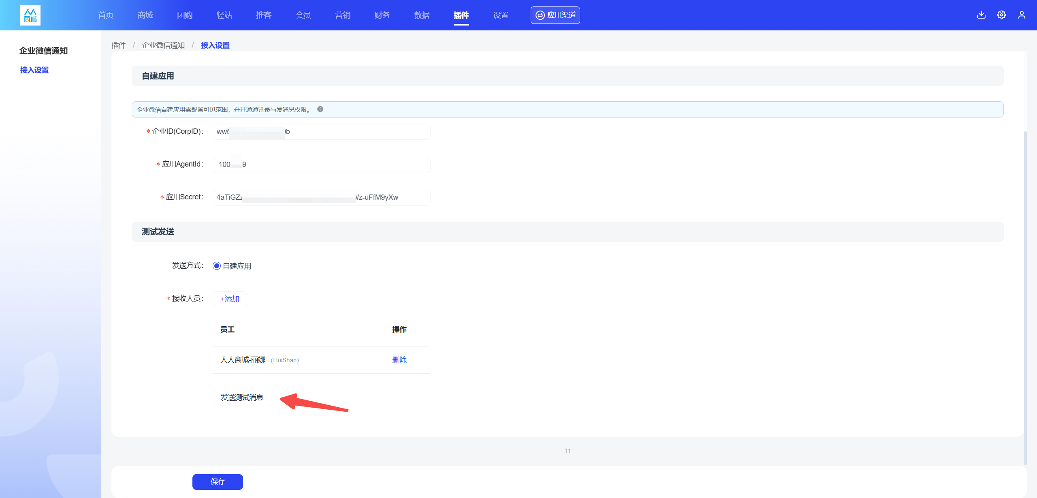The image size is (1037, 498).
Task: Click the 保存 button
Action: click(x=218, y=482)
